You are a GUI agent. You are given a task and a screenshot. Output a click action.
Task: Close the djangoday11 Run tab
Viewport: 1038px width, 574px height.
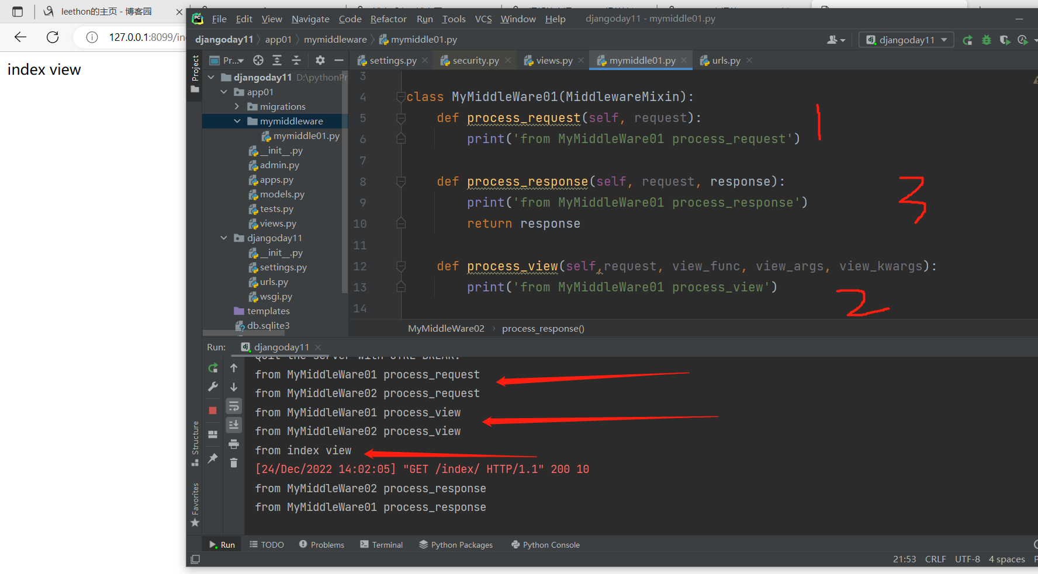coord(318,347)
